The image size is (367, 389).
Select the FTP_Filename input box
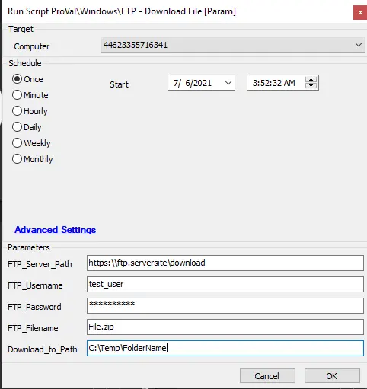pyautogui.click(x=225, y=327)
